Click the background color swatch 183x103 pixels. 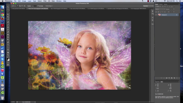(x=9, y=60)
